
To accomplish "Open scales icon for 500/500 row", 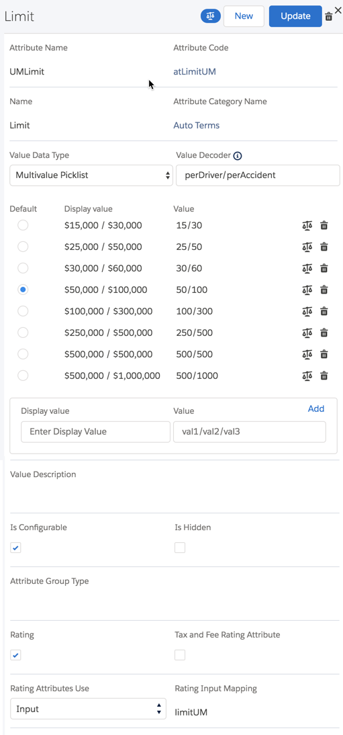I will coord(307,354).
